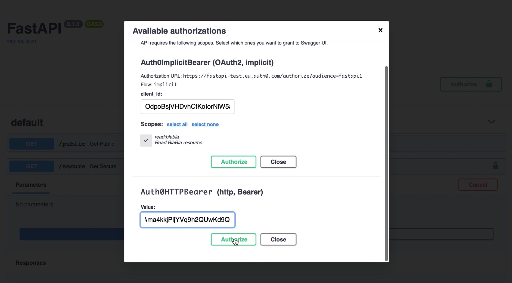Screen dimensions: 512x283
Task: Authorize the Auth0ImplicitBearer OAuth2 flow
Action: 234,162
